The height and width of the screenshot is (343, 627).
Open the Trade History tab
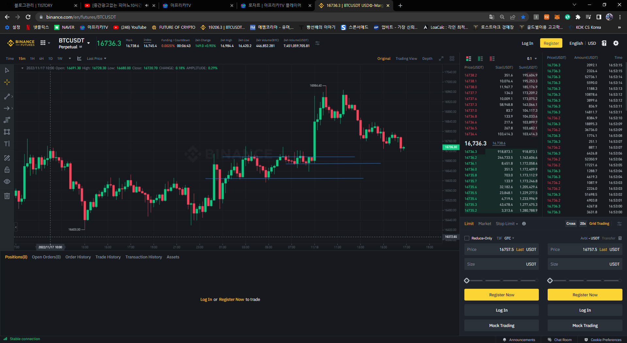pyautogui.click(x=108, y=257)
